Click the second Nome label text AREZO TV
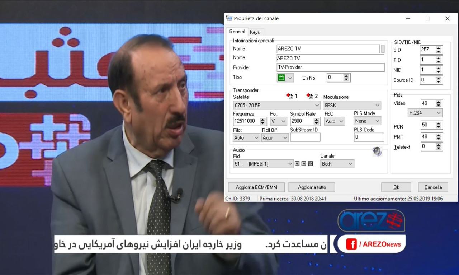Viewport: 459px width, 275px height. (x=289, y=58)
